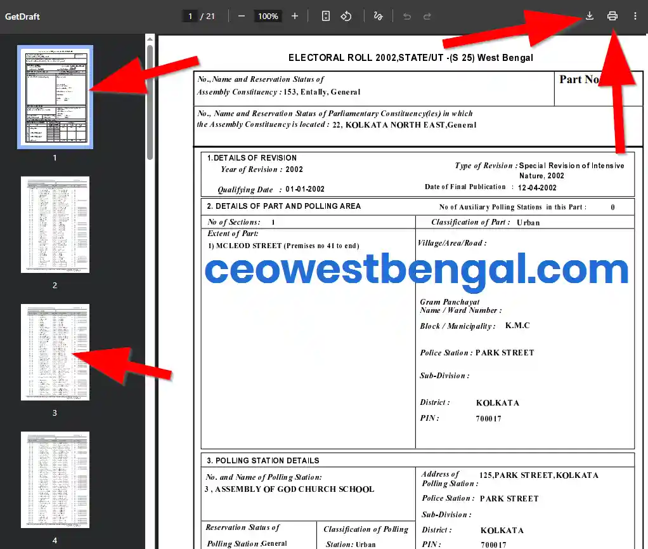
Task: Click the page 1 thumbnail
Action: click(55, 96)
